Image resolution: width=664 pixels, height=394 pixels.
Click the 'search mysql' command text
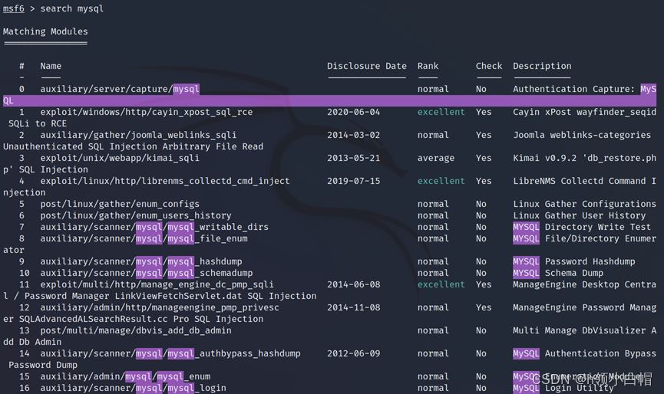(x=72, y=8)
